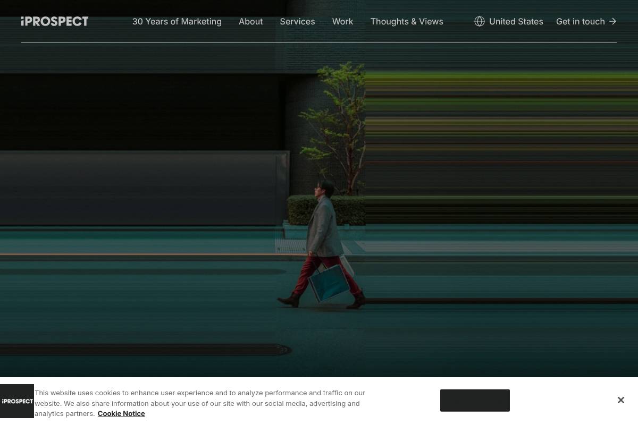Click the iProspect logo in header
638x425 pixels.
point(55,21)
